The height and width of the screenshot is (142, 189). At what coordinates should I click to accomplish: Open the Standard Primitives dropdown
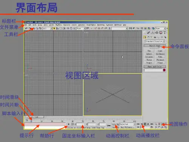pos(155,41)
